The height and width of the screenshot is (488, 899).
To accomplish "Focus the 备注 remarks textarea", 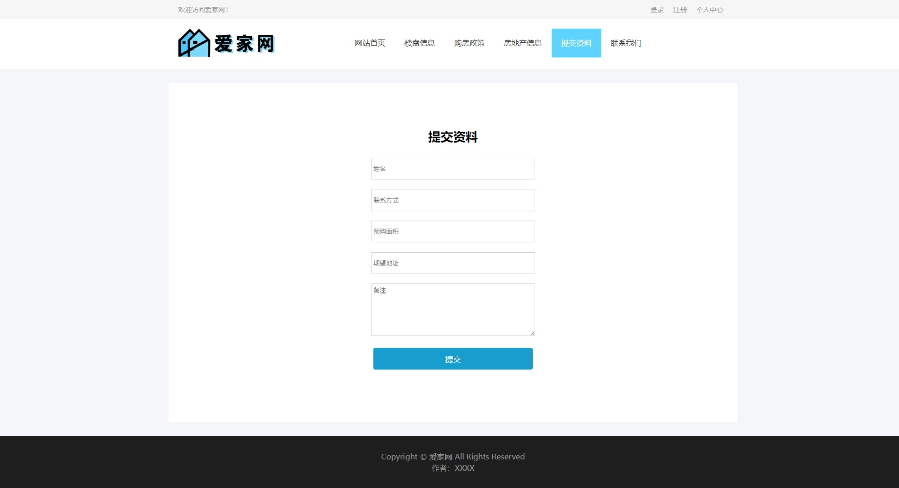I will [x=453, y=310].
